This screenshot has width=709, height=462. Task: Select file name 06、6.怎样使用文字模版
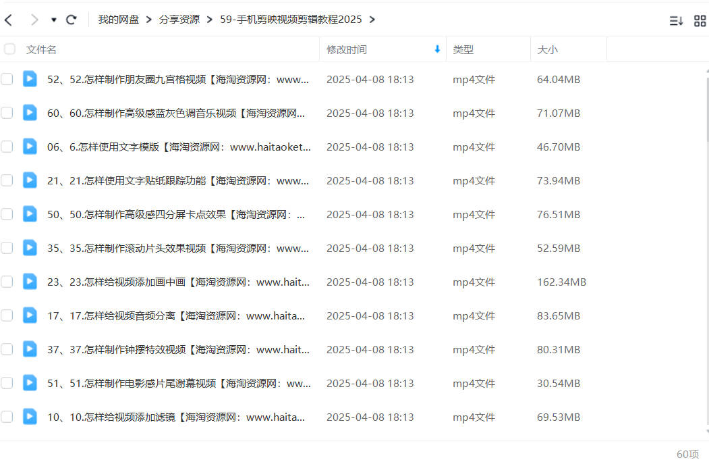(179, 147)
